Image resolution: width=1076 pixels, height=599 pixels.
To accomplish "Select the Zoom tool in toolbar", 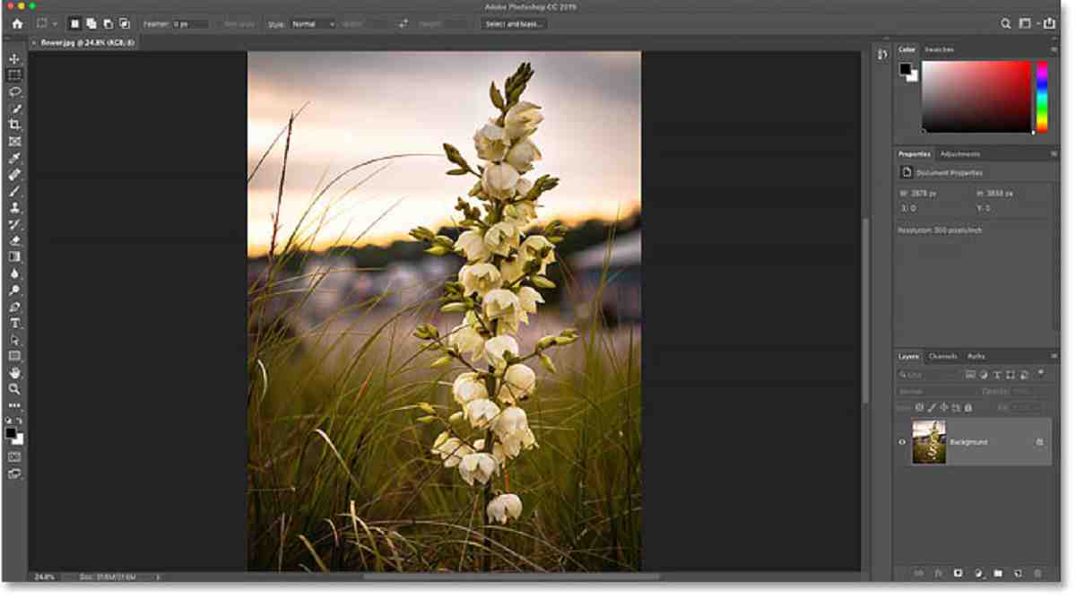I will pos(14,389).
